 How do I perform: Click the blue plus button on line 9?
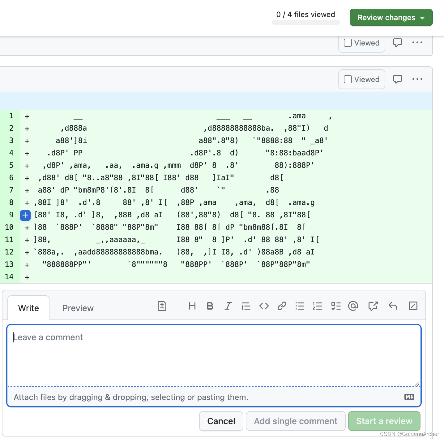[x=25, y=215]
